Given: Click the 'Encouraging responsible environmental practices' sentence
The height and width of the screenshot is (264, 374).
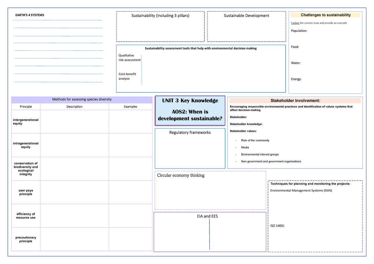Looking at the screenshot, I should click(291, 108).
